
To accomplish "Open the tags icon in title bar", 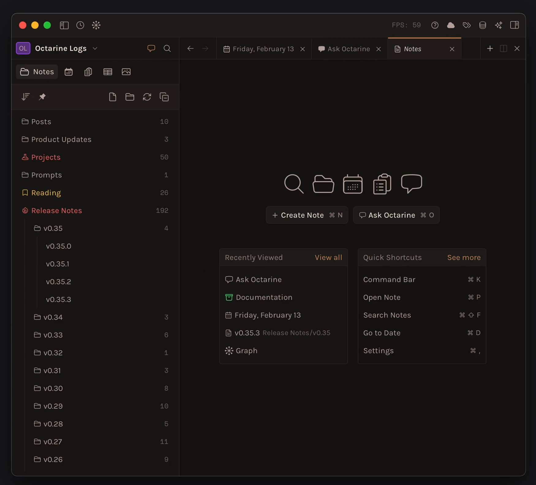I will [467, 25].
